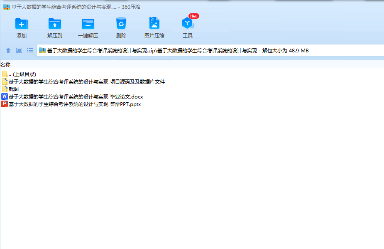384x249 pixels.
Task: Select the folder icon of 项目源码及及数据库文件
Action: (x=5, y=81)
